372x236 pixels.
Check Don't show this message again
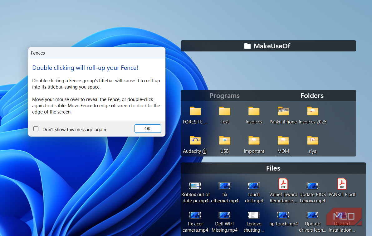(x=36, y=129)
